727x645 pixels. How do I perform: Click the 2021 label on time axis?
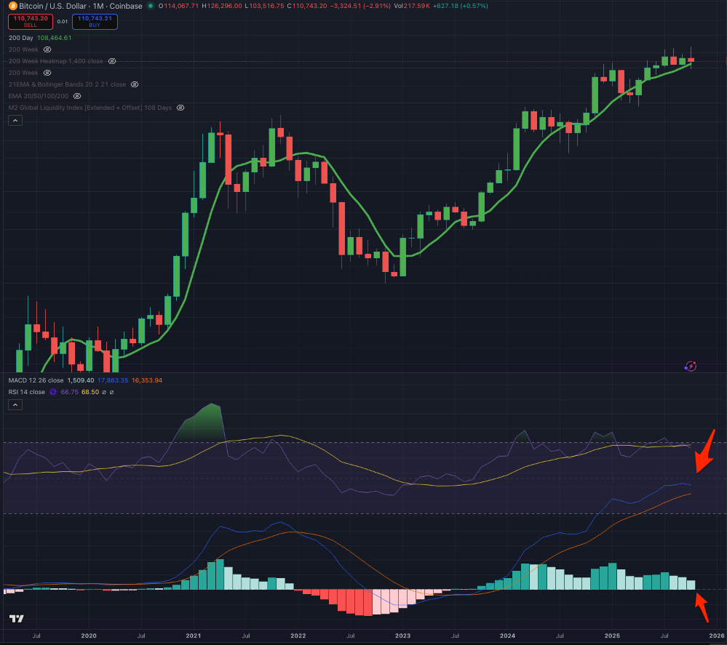click(x=194, y=636)
